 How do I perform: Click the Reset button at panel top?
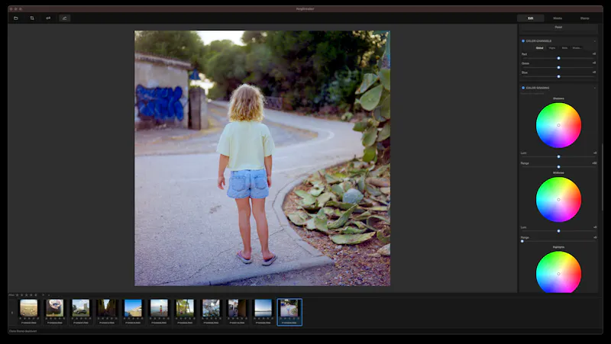(x=558, y=27)
